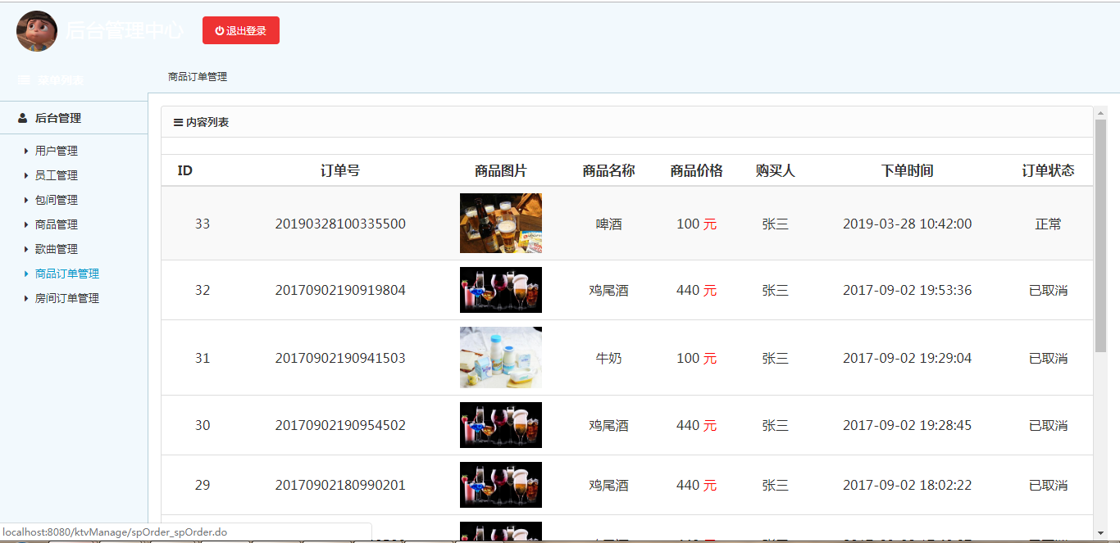The width and height of the screenshot is (1120, 543).
Task: Click the cocktail thumbnail of order 29
Action: pos(501,485)
